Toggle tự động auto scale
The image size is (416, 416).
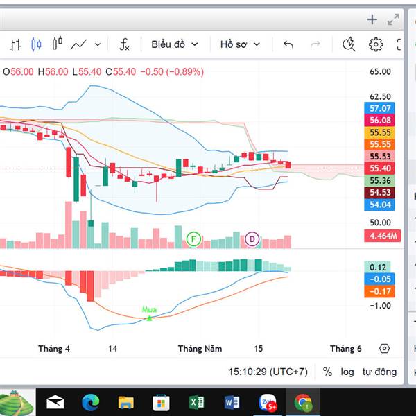380,372
